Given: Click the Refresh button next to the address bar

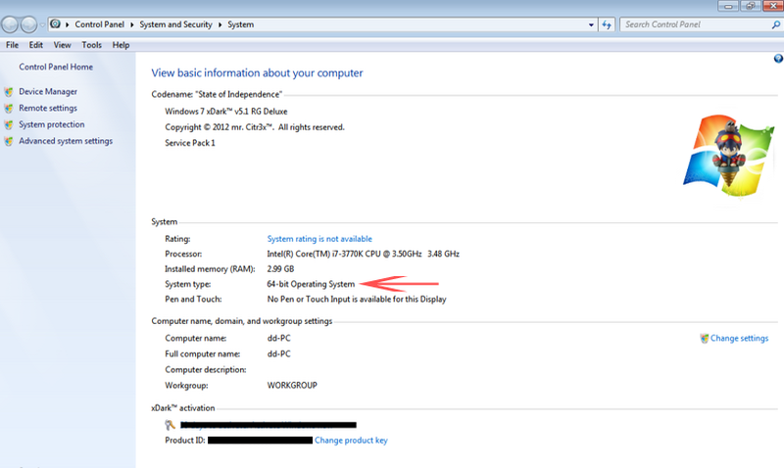Looking at the screenshot, I should click(607, 24).
